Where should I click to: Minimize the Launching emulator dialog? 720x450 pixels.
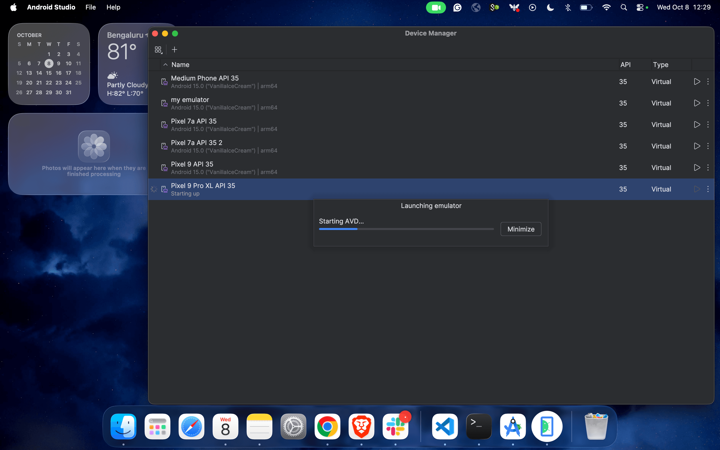(x=520, y=229)
